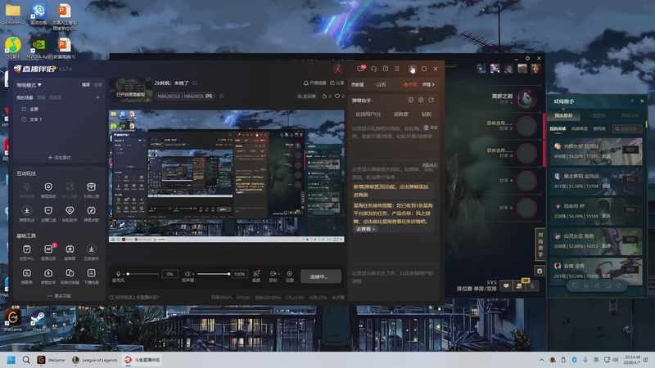Viewport: 655px width, 368px height.
Task: Open the NBA2KOL2 game category selector
Action: tap(185, 96)
